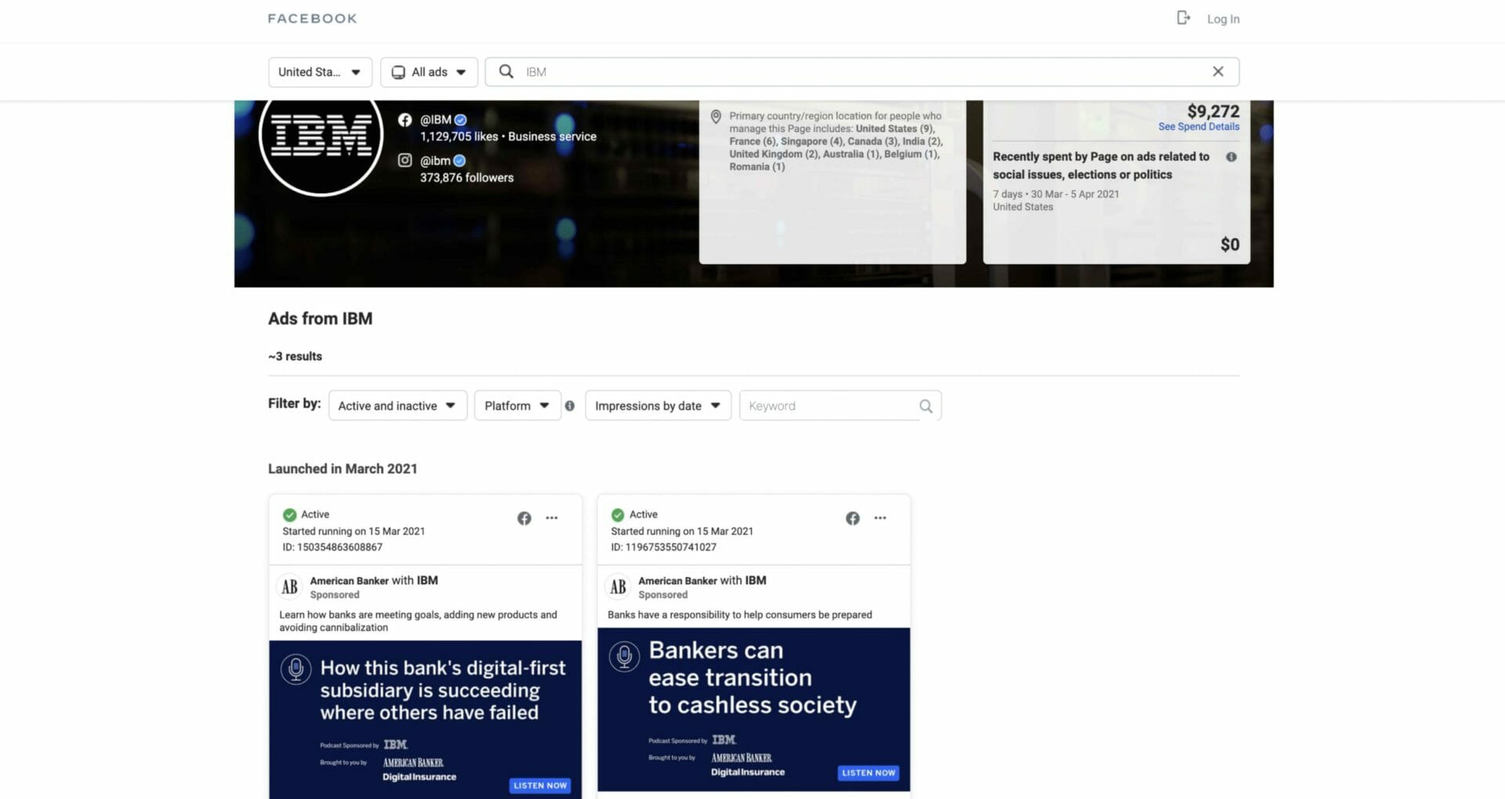This screenshot has width=1505, height=799.
Task: Click microphone podcast icon on cashless society ad
Action: point(624,656)
